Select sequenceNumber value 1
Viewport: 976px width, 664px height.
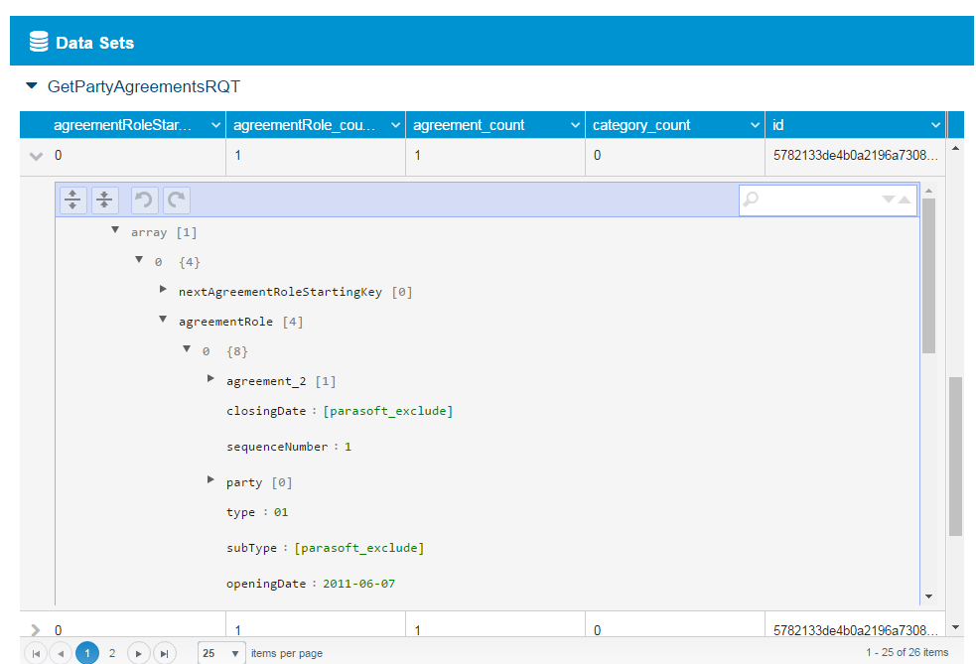[348, 447]
